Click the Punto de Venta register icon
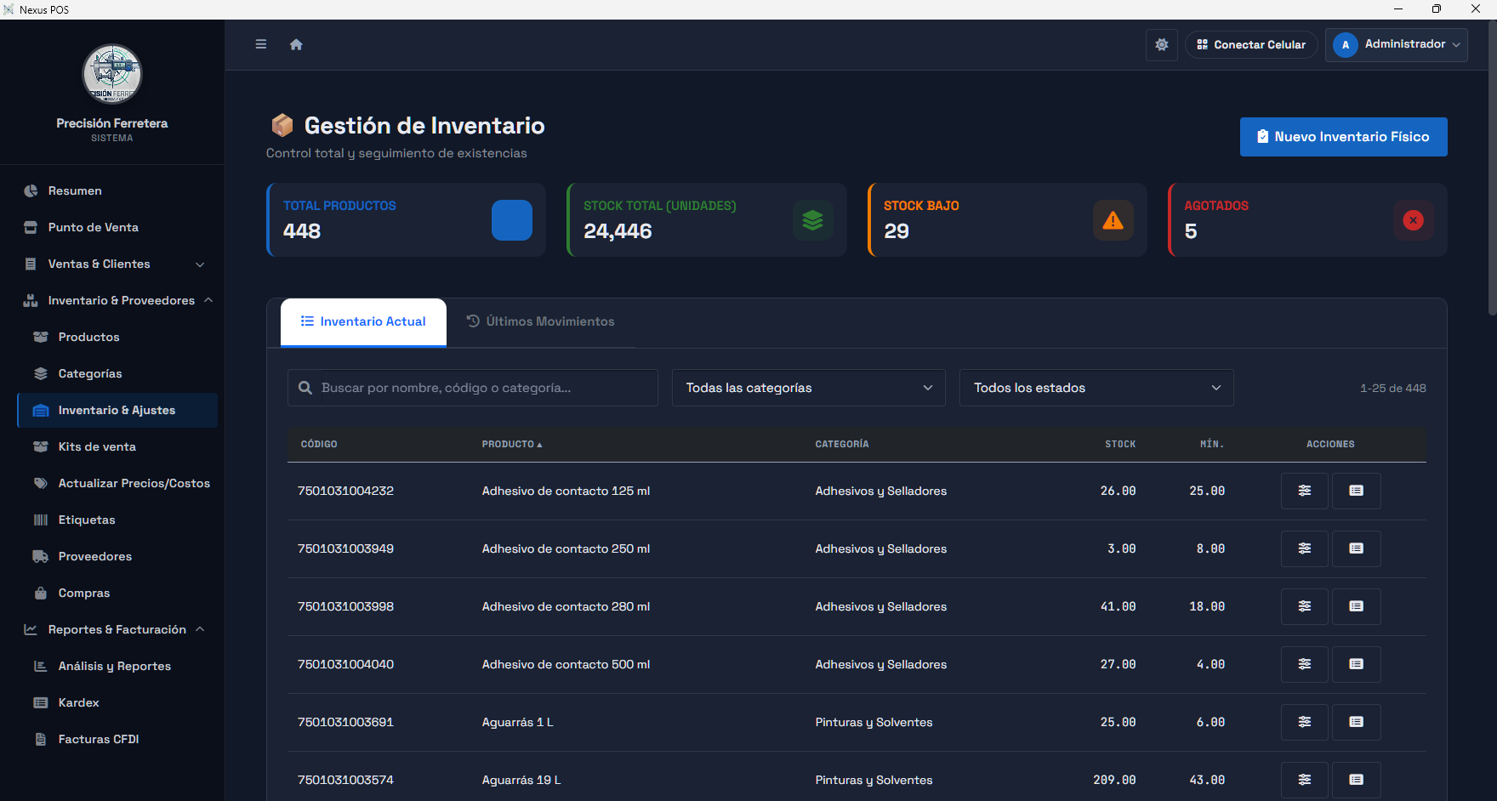Viewport: 1497px width, 801px height. pos(31,227)
